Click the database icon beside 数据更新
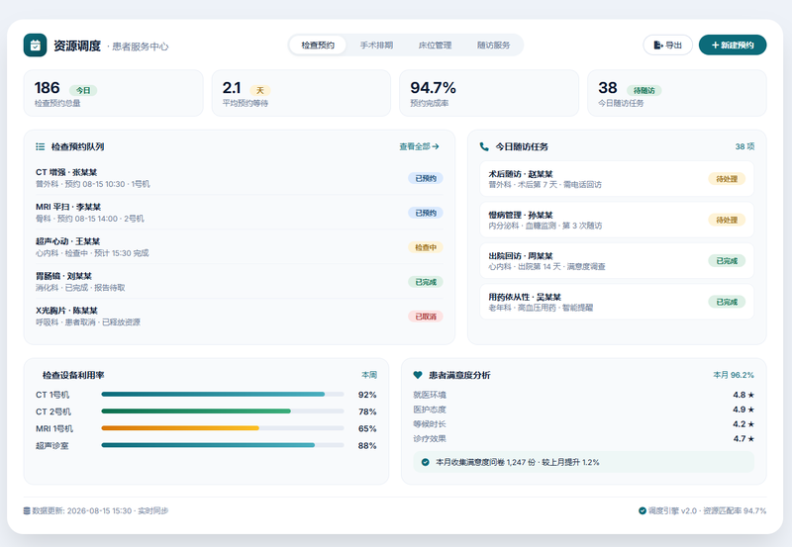Viewport: 792px width, 547px height. click(27, 510)
